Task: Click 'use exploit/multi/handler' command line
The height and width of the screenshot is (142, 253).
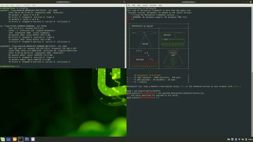Action: point(143,91)
